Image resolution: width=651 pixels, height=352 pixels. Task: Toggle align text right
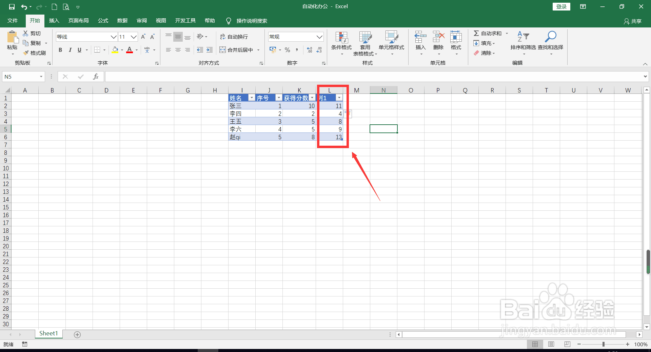coord(188,50)
